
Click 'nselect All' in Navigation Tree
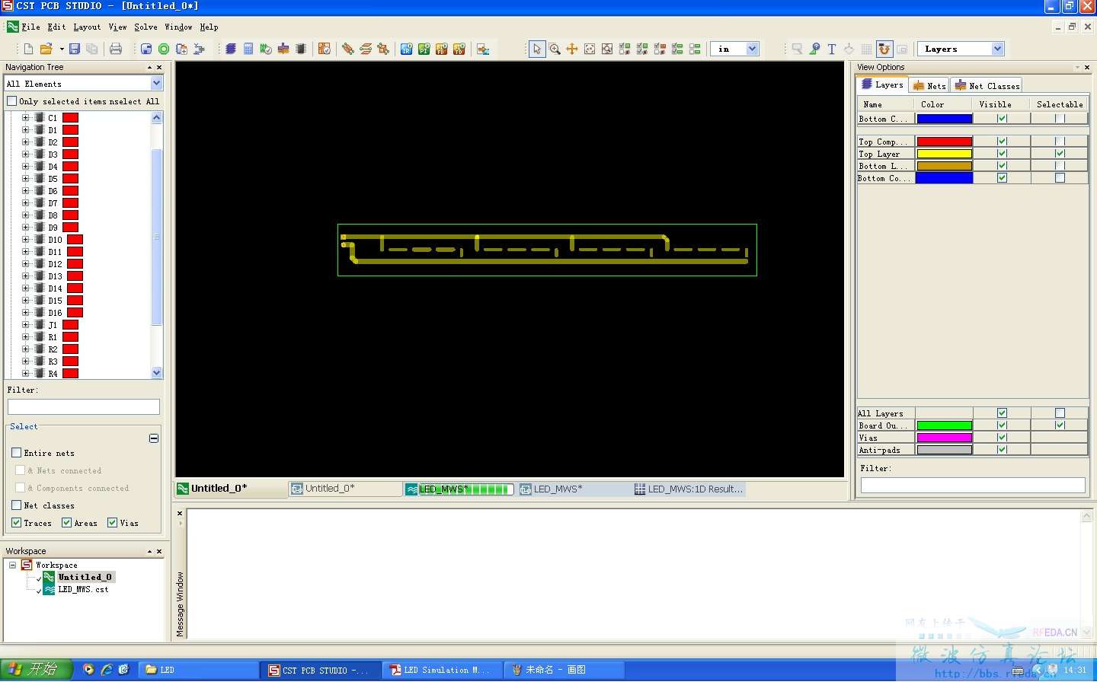134,101
